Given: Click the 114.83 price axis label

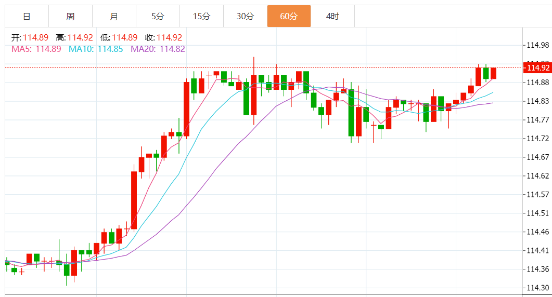Looking at the screenshot, I should point(537,101).
